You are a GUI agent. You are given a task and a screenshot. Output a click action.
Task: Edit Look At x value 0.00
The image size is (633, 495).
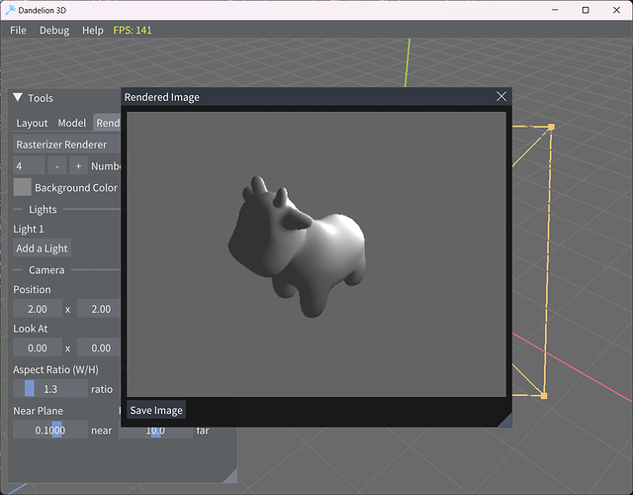coord(38,347)
